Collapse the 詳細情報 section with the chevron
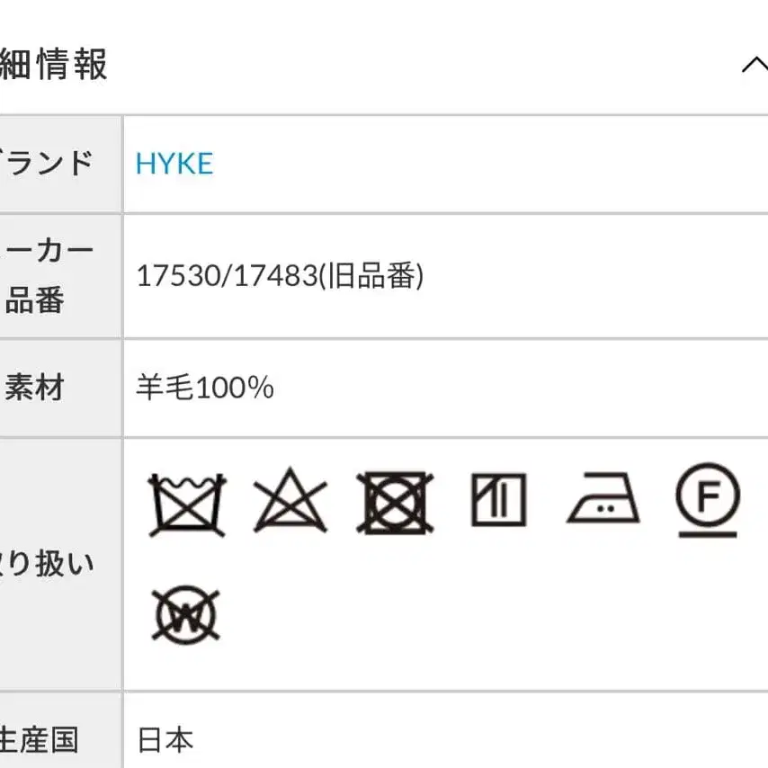Viewport: 768px width, 768px height. [754, 67]
